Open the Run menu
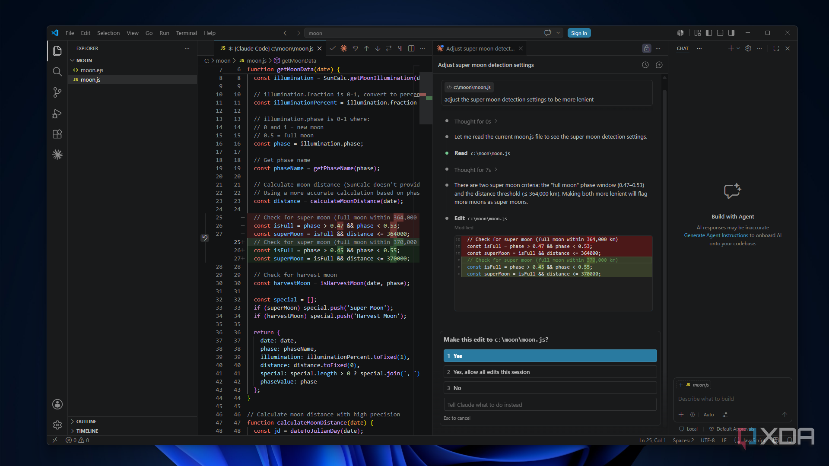 [x=164, y=33]
